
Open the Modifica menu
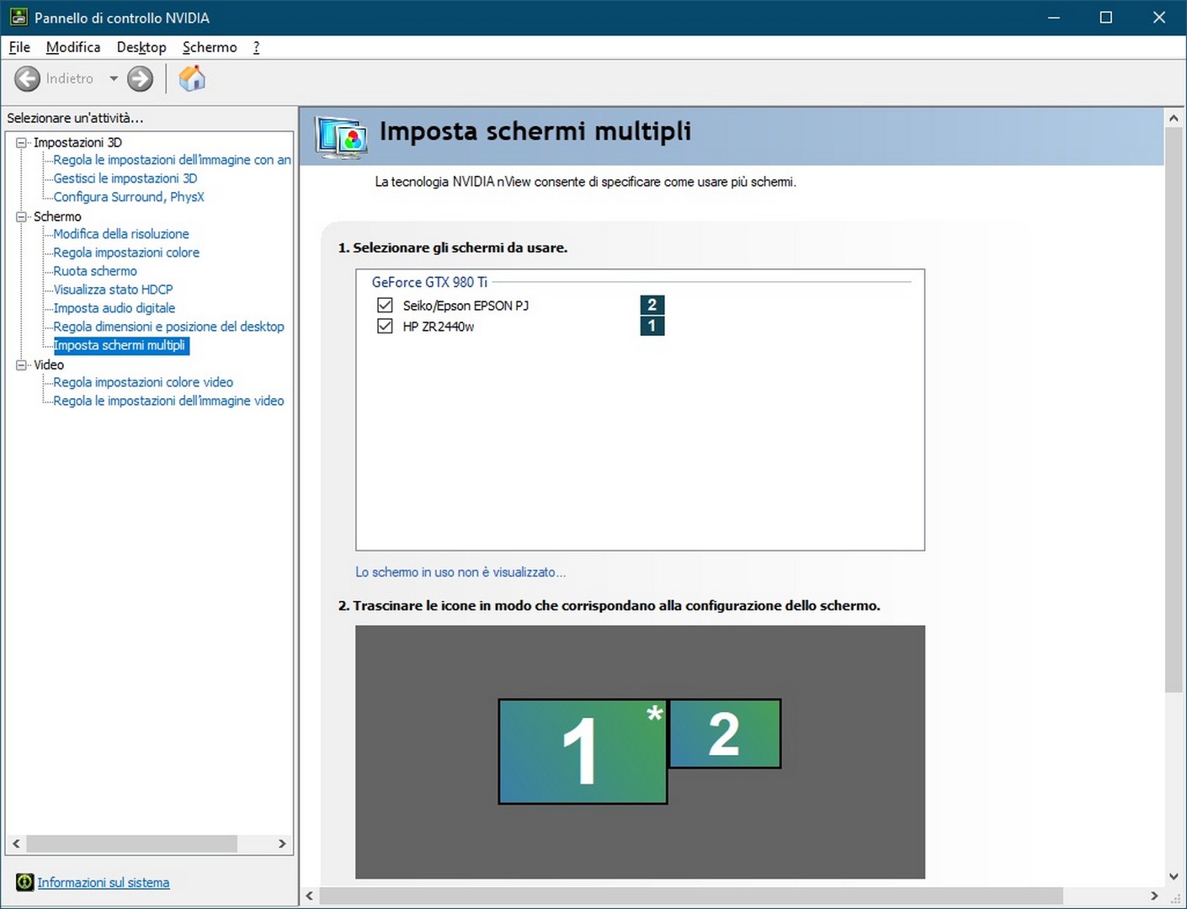tap(73, 47)
